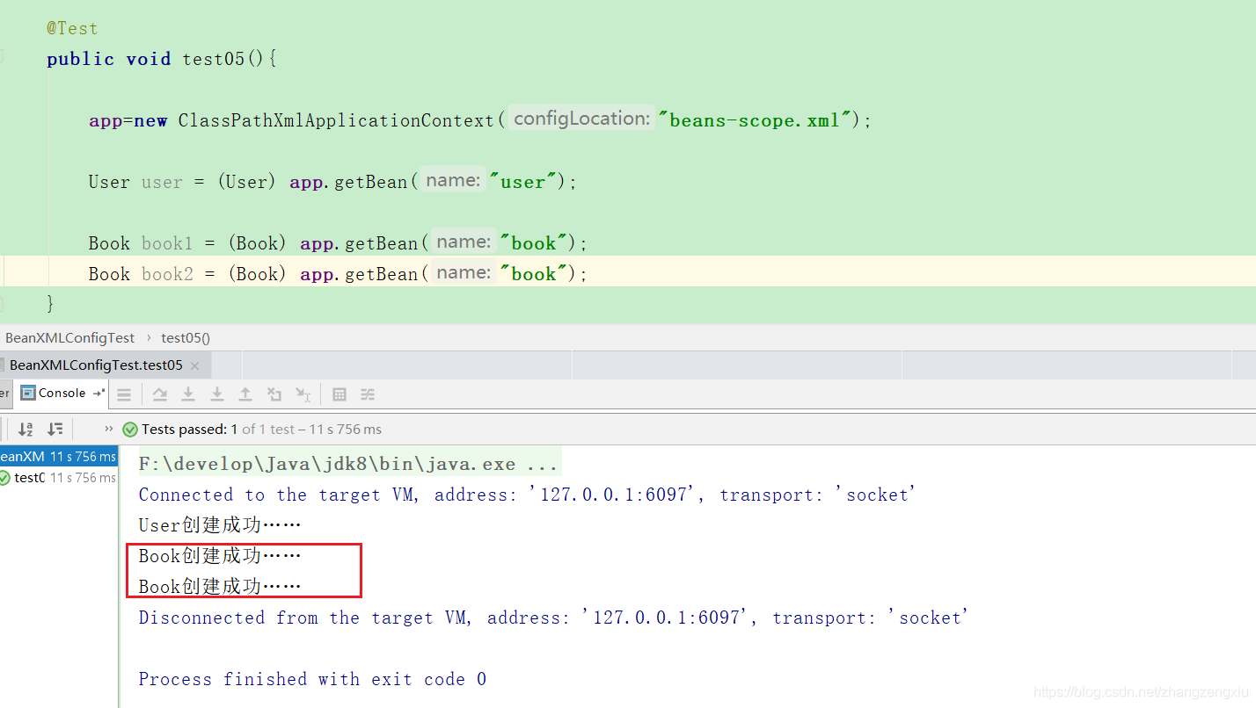Image resolution: width=1256 pixels, height=708 pixels.
Task: Click the 'User创建成功' console line
Action: 220,525
